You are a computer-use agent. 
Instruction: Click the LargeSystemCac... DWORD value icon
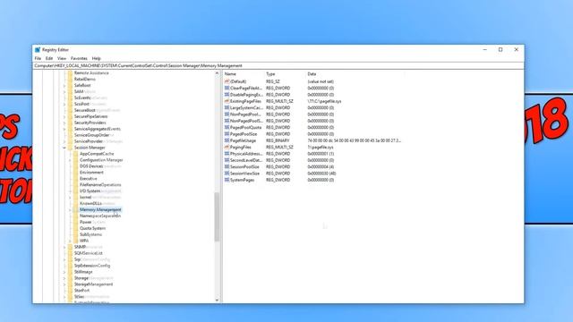click(x=227, y=107)
